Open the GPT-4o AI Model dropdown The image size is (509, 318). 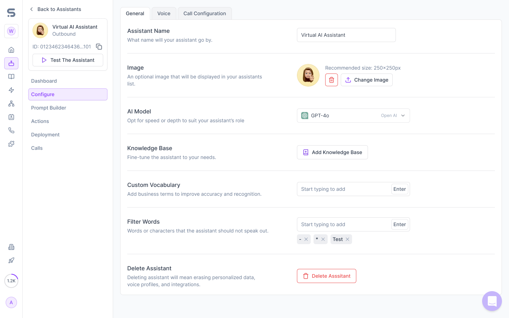(353, 116)
